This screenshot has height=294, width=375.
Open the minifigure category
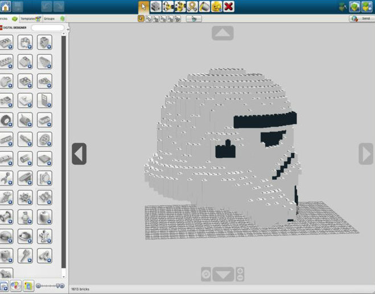(25, 217)
